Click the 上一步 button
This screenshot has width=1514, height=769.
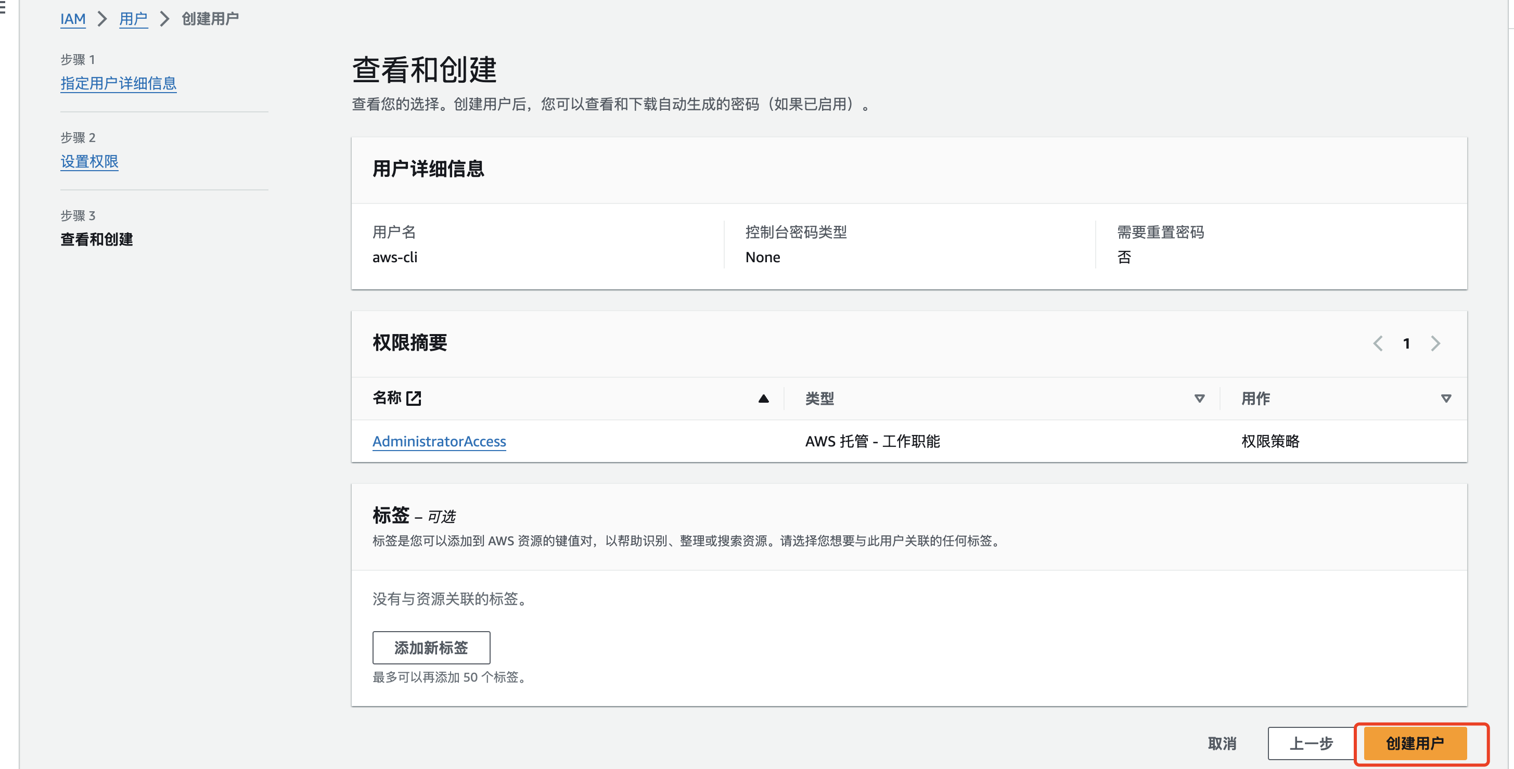pos(1311,743)
